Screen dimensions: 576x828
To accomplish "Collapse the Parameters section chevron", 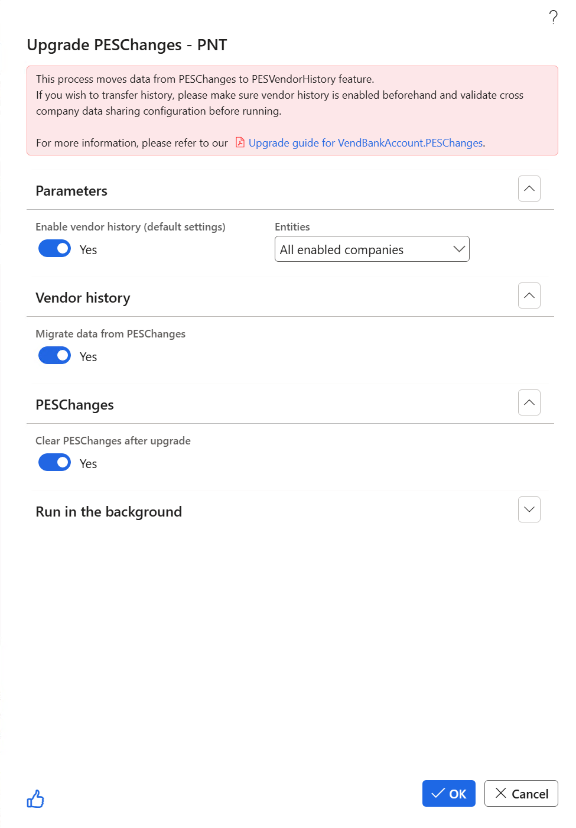I will 529,189.
